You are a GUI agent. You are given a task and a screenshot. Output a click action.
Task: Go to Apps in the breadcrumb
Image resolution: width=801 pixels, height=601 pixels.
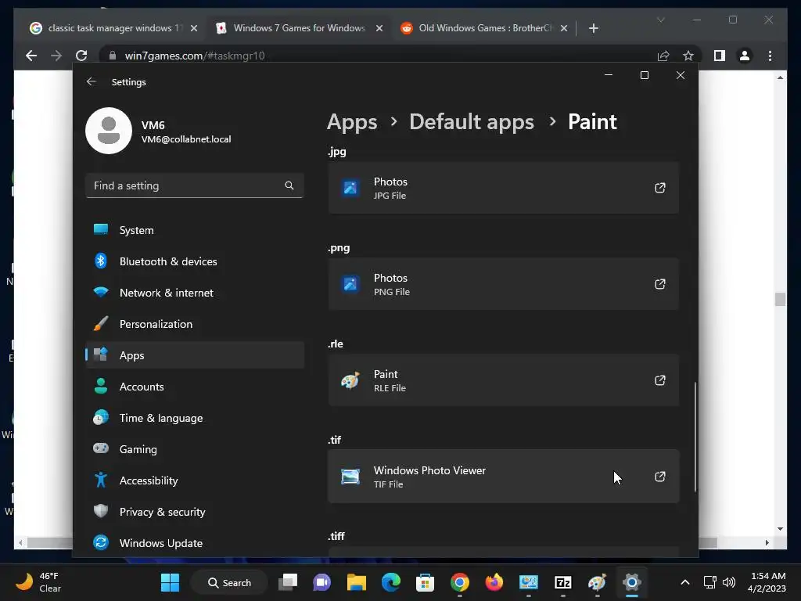352,121
